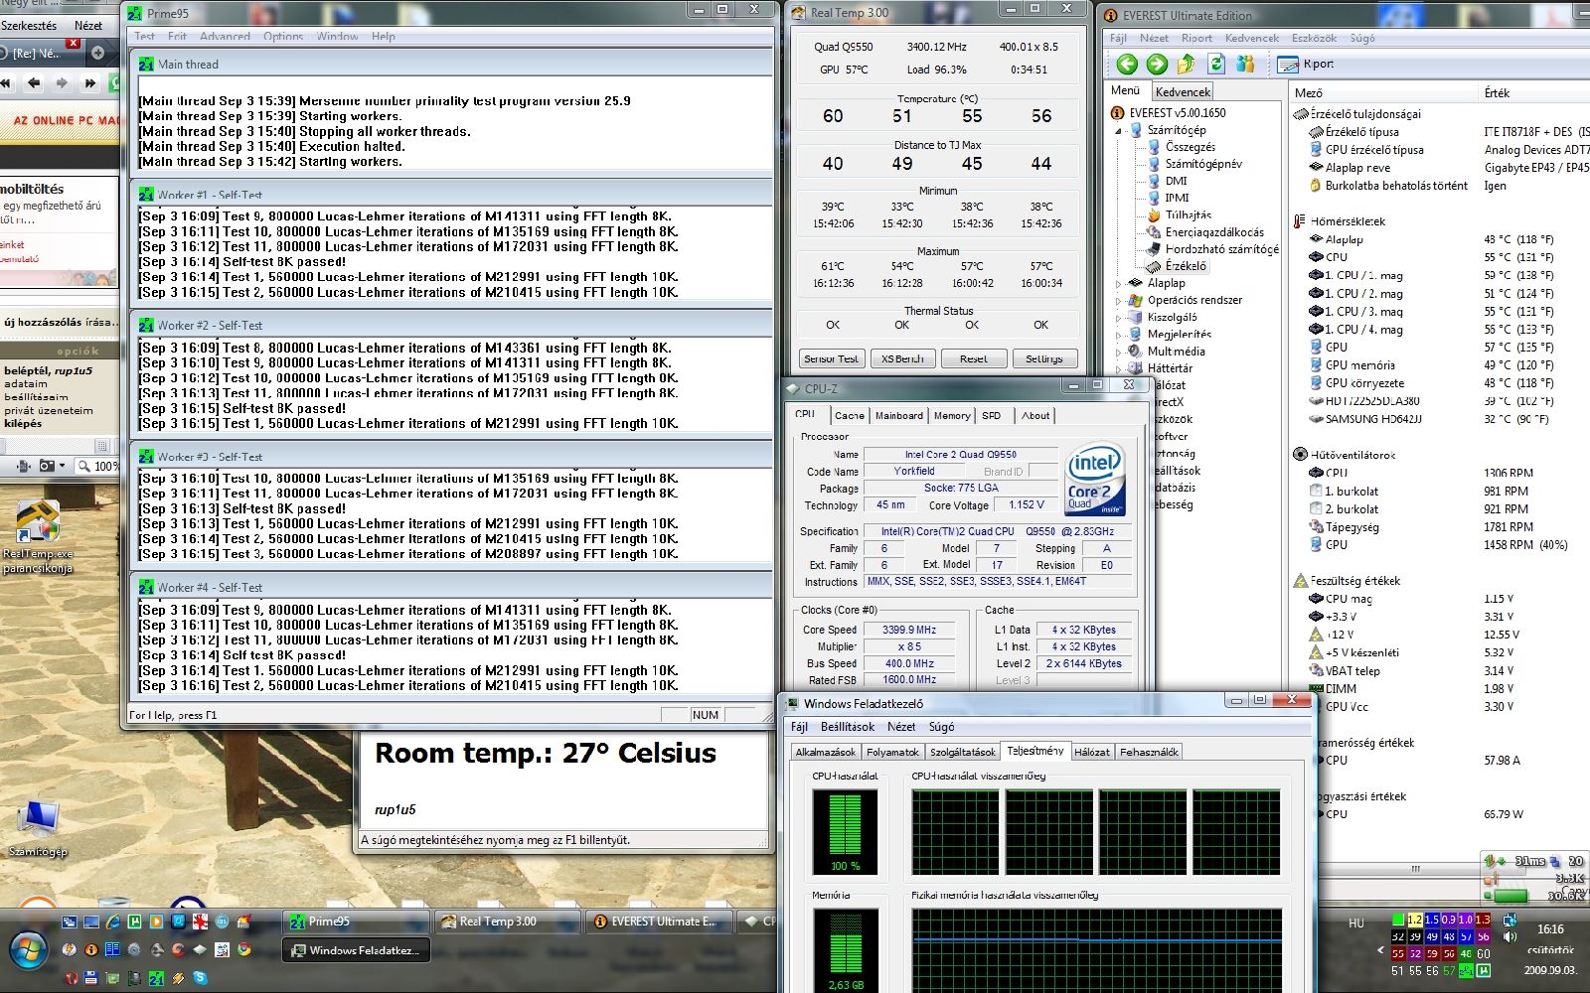Launch Skype from the quick launch
The image size is (1590, 993).
point(200,977)
